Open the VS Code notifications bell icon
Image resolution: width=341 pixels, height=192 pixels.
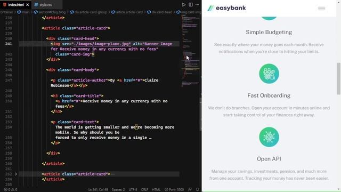coord(198,190)
